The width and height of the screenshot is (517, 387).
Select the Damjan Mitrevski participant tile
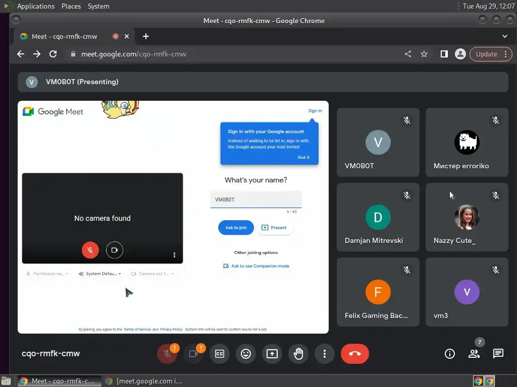pos(378,217)
